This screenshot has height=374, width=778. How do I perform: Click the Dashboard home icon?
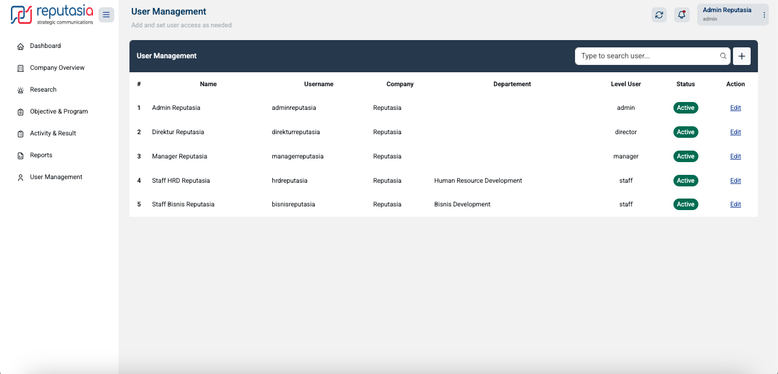(x=21, y=46)
